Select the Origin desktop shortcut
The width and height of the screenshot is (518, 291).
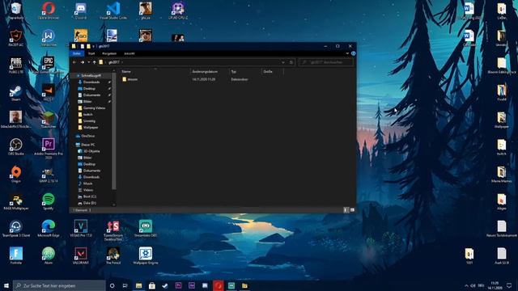point(16,174)
